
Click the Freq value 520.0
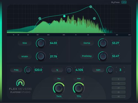tap(38, 70)
